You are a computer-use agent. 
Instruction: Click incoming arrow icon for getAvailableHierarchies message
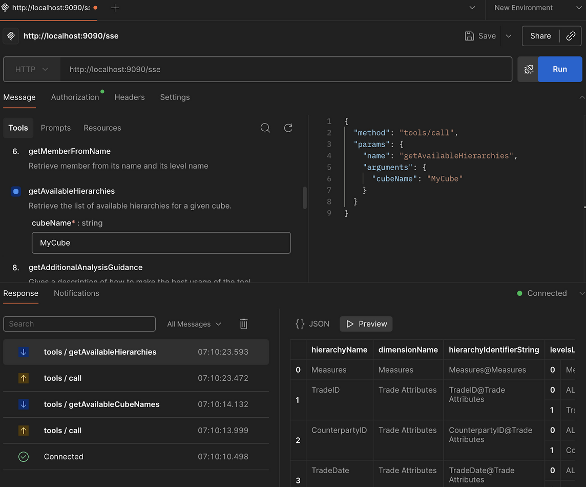24,352
